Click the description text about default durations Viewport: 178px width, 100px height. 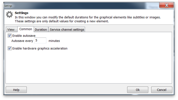click(x=88, y=19)
